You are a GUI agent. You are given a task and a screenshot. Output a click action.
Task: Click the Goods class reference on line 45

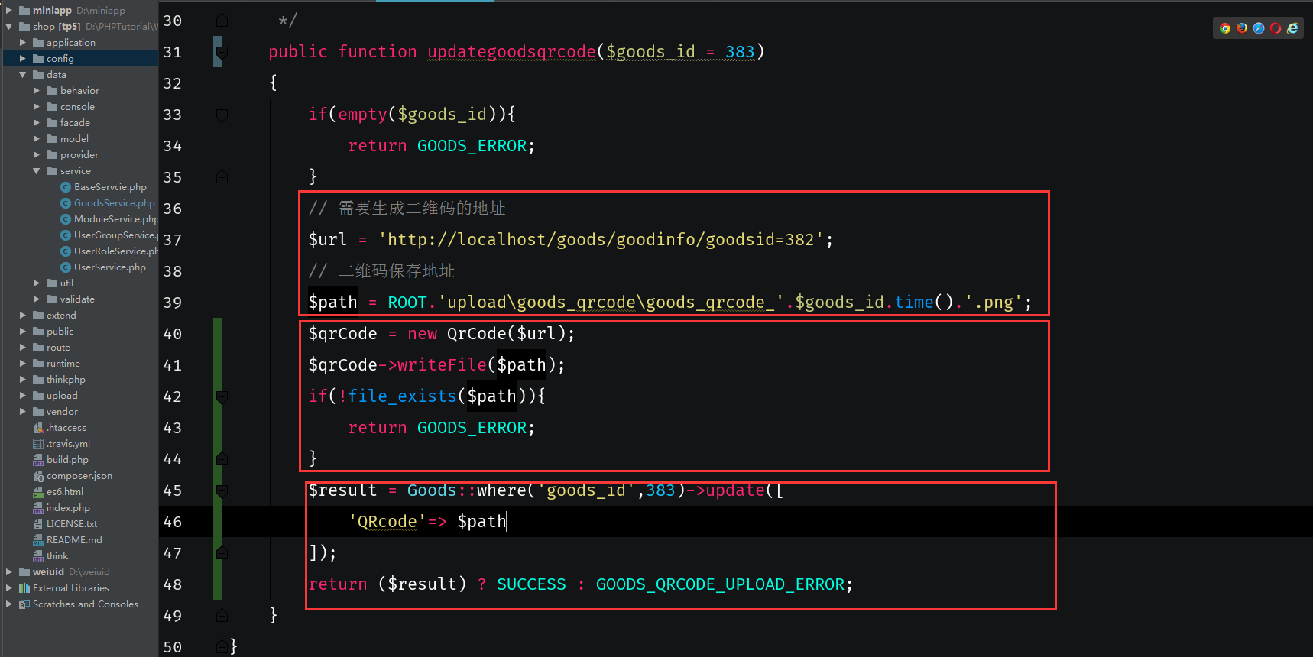point(432,490)
